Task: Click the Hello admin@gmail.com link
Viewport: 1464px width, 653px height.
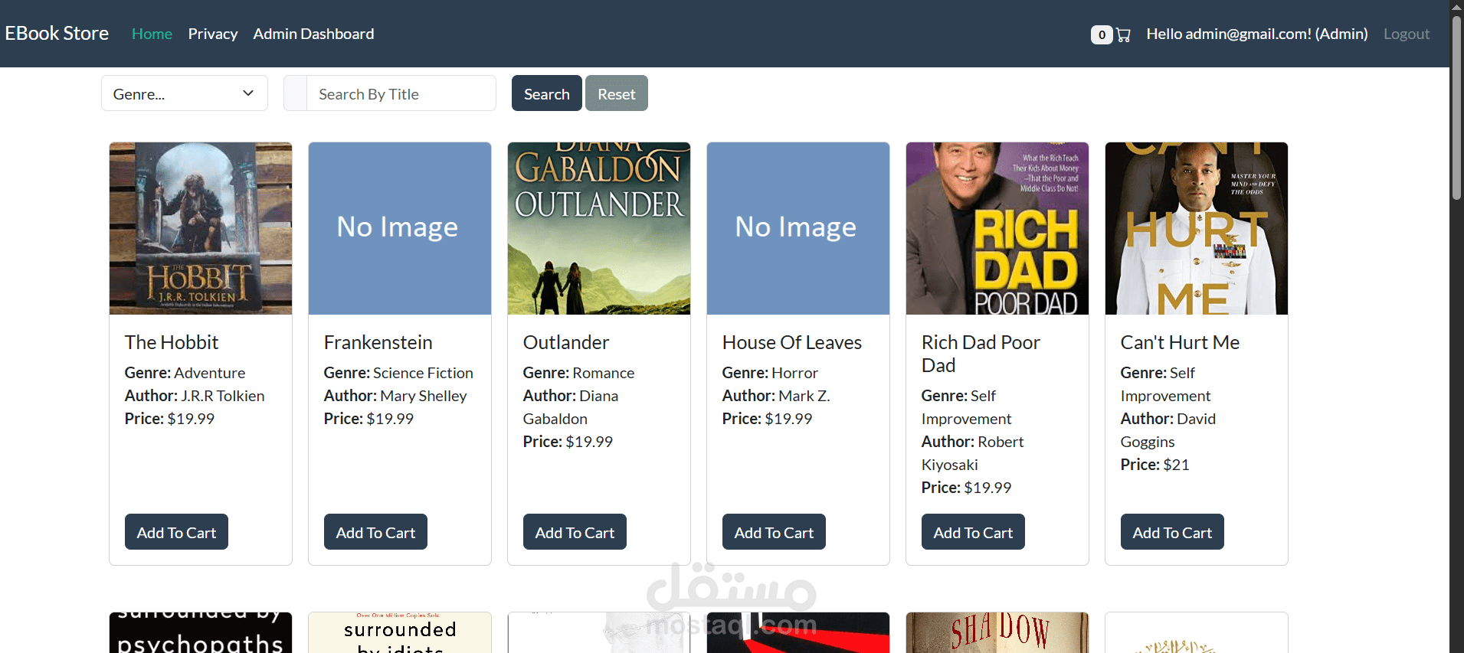Action: [1257, 34]
